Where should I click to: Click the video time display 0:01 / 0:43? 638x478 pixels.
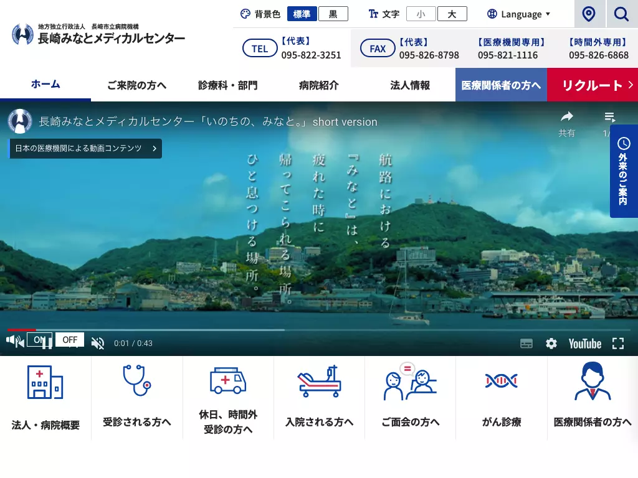click(133, 344)
